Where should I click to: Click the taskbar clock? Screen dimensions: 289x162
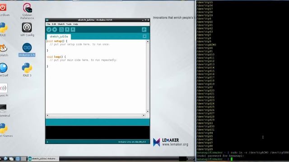pyautogui.click(x=191, y=159)
